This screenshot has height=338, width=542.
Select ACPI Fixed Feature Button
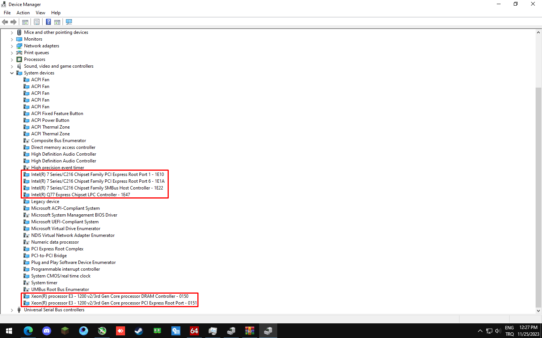pos(57,114)
